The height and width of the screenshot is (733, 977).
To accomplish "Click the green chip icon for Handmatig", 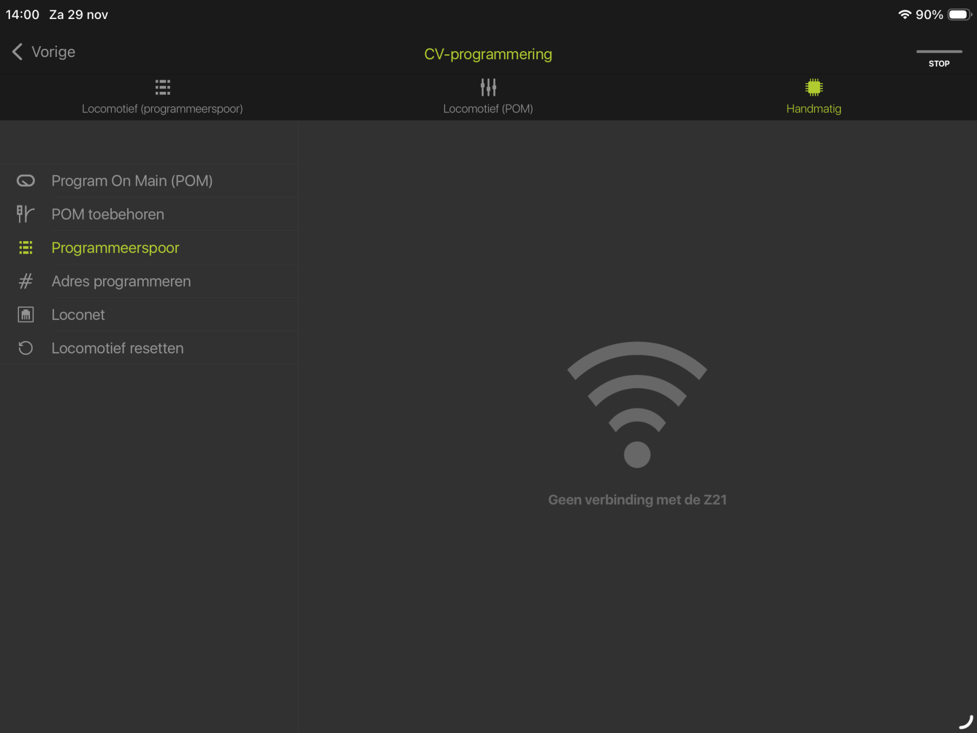I will pyautogui.click(x=814, y=87).
